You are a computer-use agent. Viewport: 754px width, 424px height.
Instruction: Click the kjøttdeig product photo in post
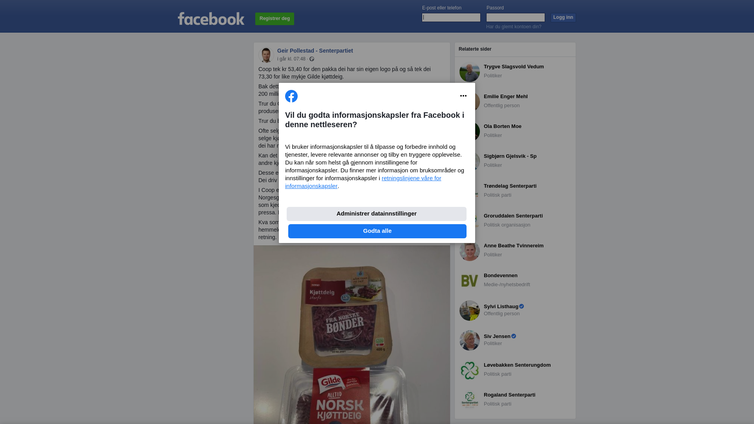(x=352, y=334)
